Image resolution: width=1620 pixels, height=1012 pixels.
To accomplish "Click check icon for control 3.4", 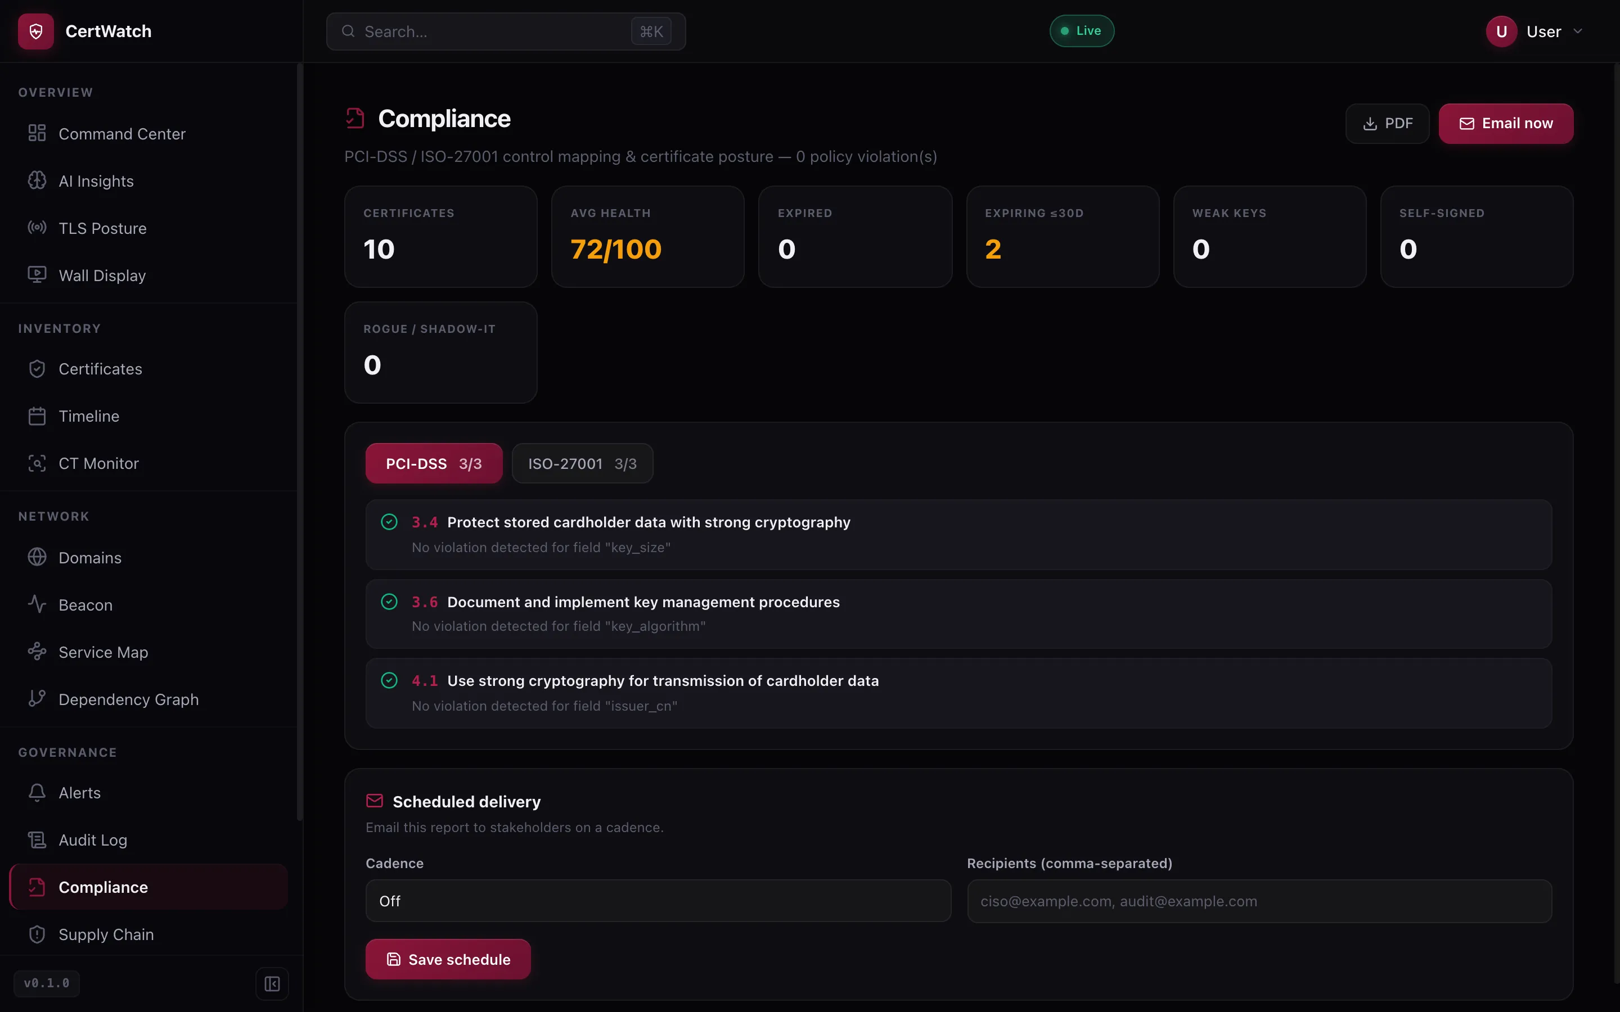I will pyautogui.click(x=389, y=522).
